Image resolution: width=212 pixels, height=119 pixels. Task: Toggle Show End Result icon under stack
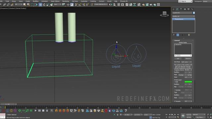coord(178,35)
